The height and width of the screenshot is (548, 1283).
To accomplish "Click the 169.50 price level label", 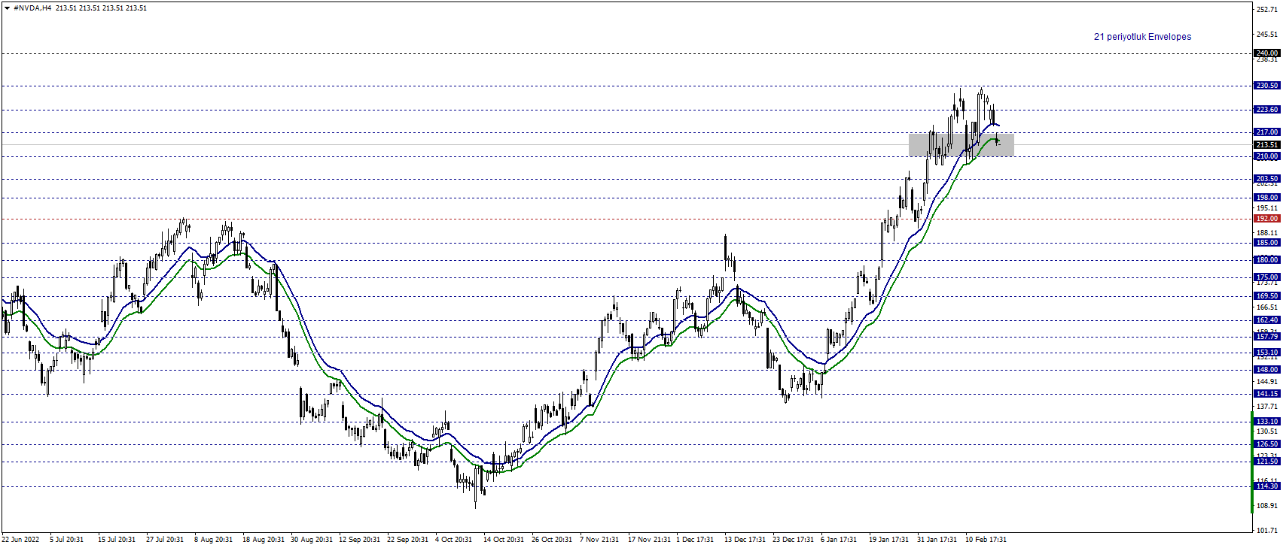I will pos(1266,296).
